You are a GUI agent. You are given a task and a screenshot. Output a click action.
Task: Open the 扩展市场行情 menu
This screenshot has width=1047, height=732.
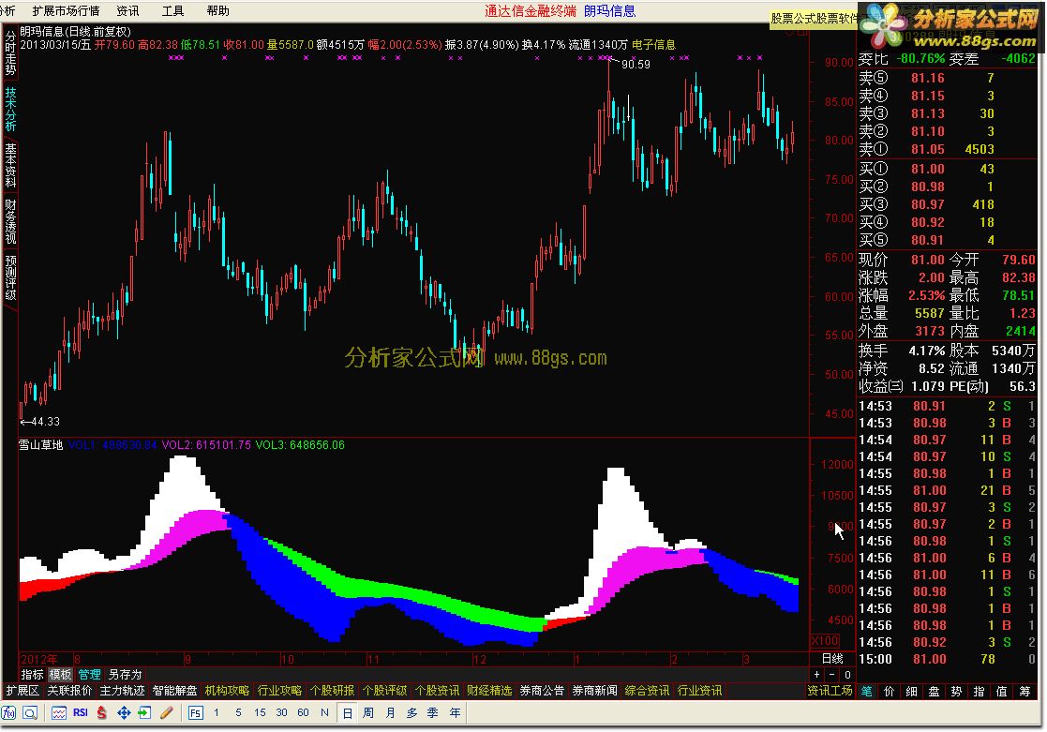tap(67, 10)
